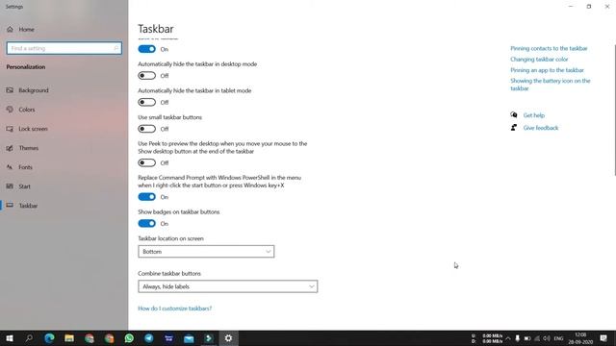The height and width of the screenshot is (346, 616).
Task: Enable Peek to preview the desktop
Action: (x=147, y=162)
